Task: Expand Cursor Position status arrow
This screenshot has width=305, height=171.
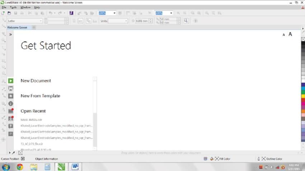Action: (x=23, y=159)
